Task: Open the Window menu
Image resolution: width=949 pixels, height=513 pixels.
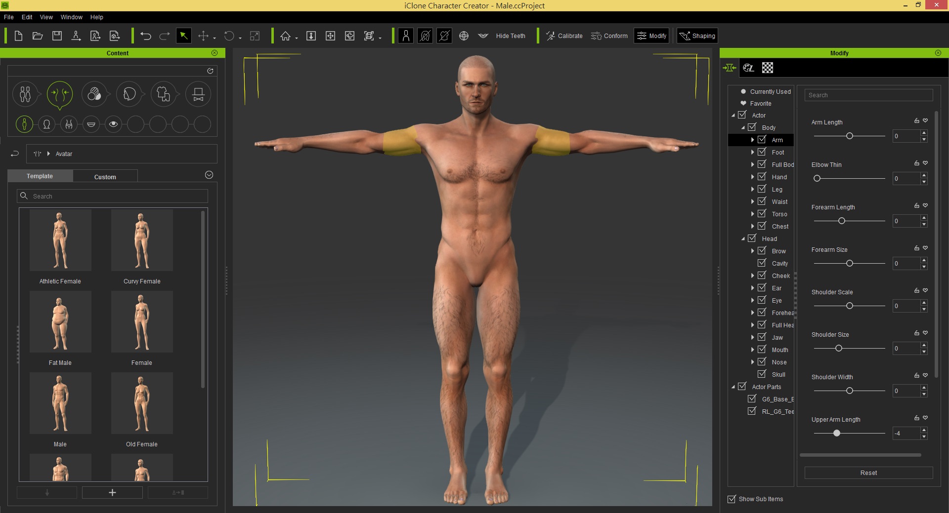Action: pos(71,17)
